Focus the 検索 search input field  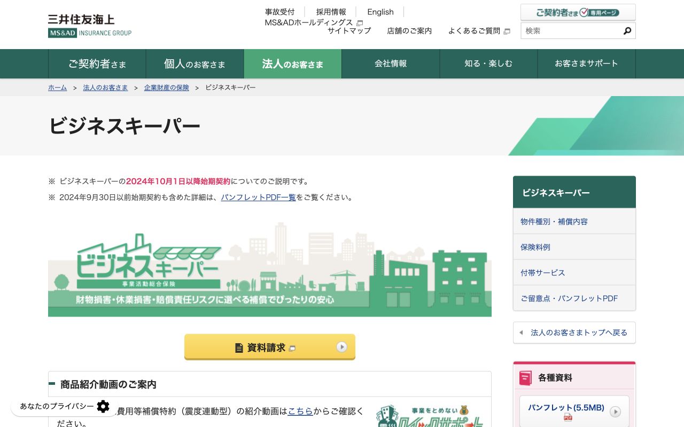[571, 31]
